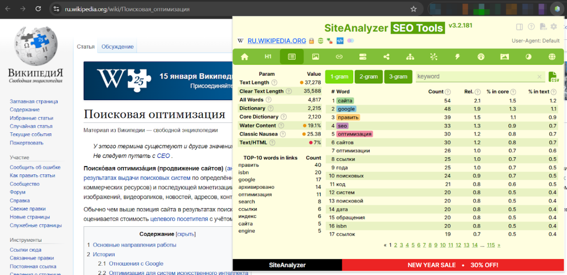Open SiteAnalyzer settings gear
The width and height of the screenshot is (567, 275).
tap(553, 27)
